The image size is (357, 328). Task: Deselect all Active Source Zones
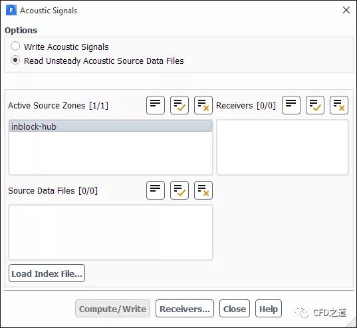point(203,105)
